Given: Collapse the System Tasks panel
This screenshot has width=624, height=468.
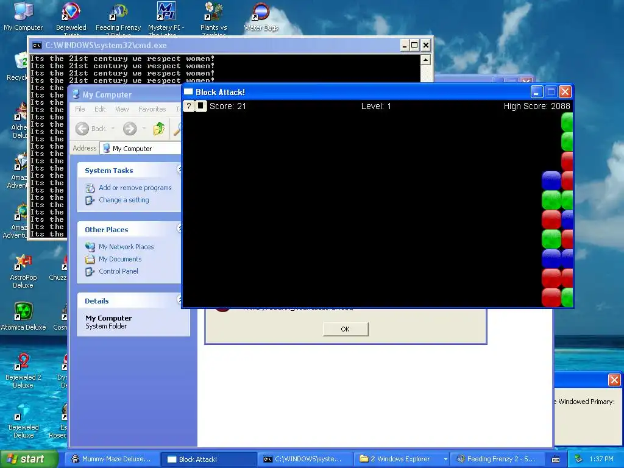Looking at the screenshot, I should pos(179,170).
